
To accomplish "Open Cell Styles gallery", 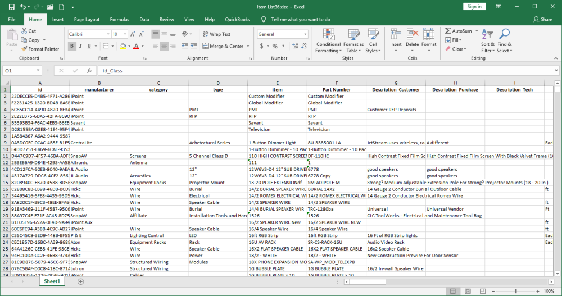I will pyautogui.click(x=373, y=41).
